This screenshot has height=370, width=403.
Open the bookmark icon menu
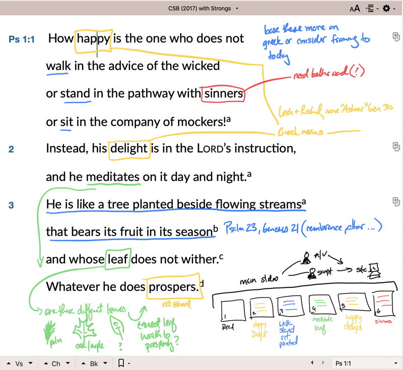pyautogui.click(x=121, y=363)
